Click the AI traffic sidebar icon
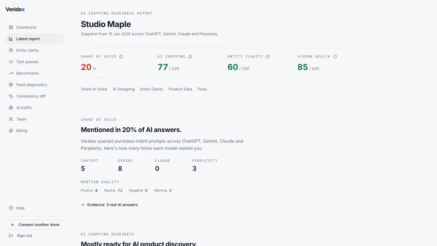 tap(11, 108)
